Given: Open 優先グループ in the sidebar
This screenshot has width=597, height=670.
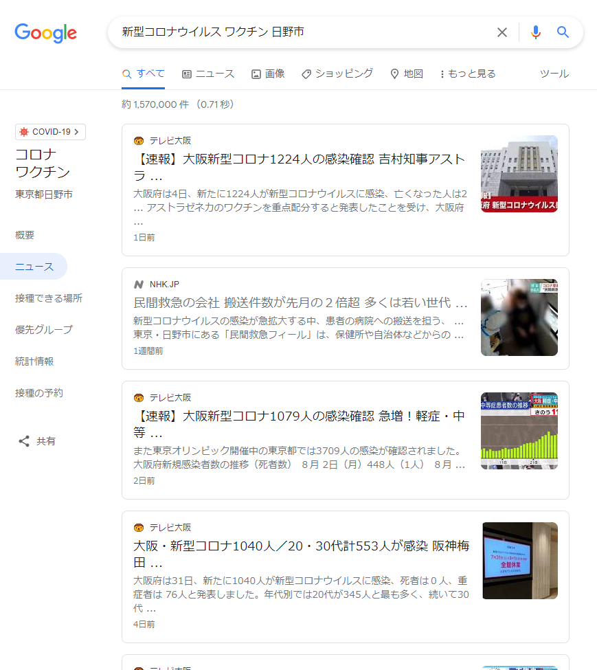Looking at the screenshot, I should tap(43, 329).
